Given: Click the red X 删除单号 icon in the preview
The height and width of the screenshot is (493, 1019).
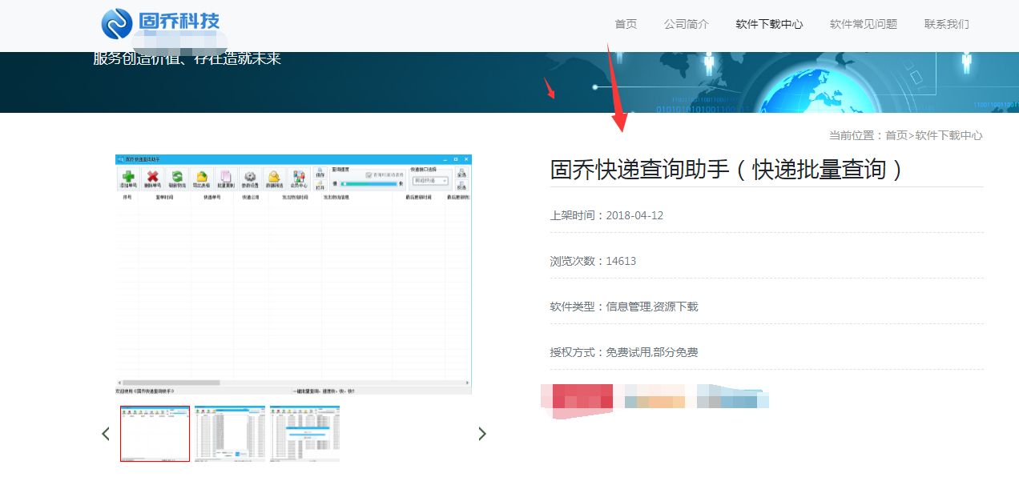Looking at the screenshot, I should [x=152, y=178].
